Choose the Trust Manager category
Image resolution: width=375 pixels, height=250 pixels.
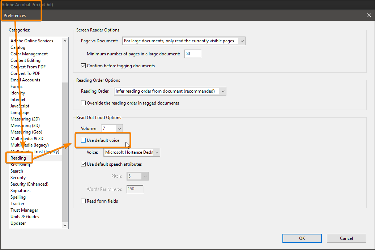point(24,210)
